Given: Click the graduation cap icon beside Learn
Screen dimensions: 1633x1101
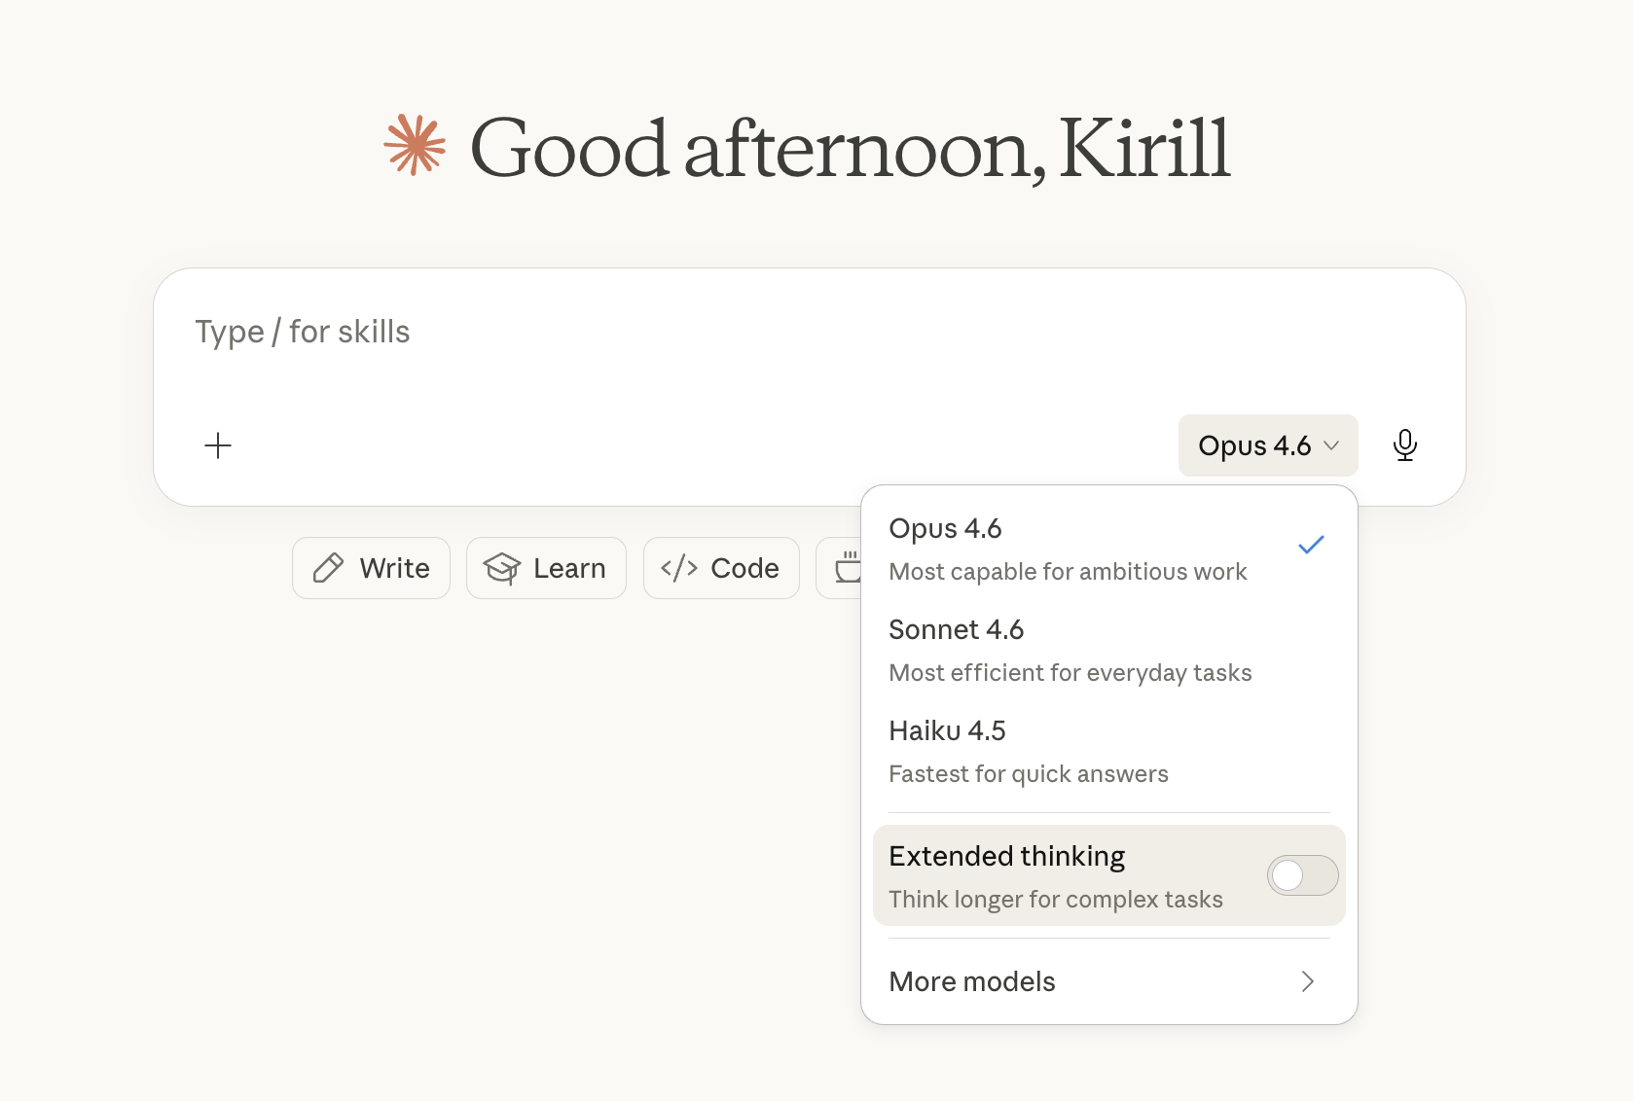Looking at the screenshot, I should tap(502, 568).
